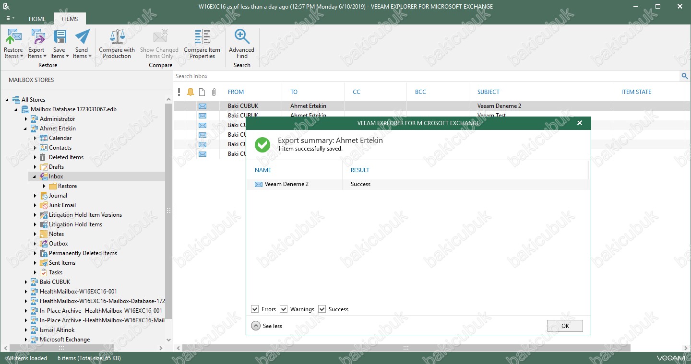Switch to the HOME tab

37,19
